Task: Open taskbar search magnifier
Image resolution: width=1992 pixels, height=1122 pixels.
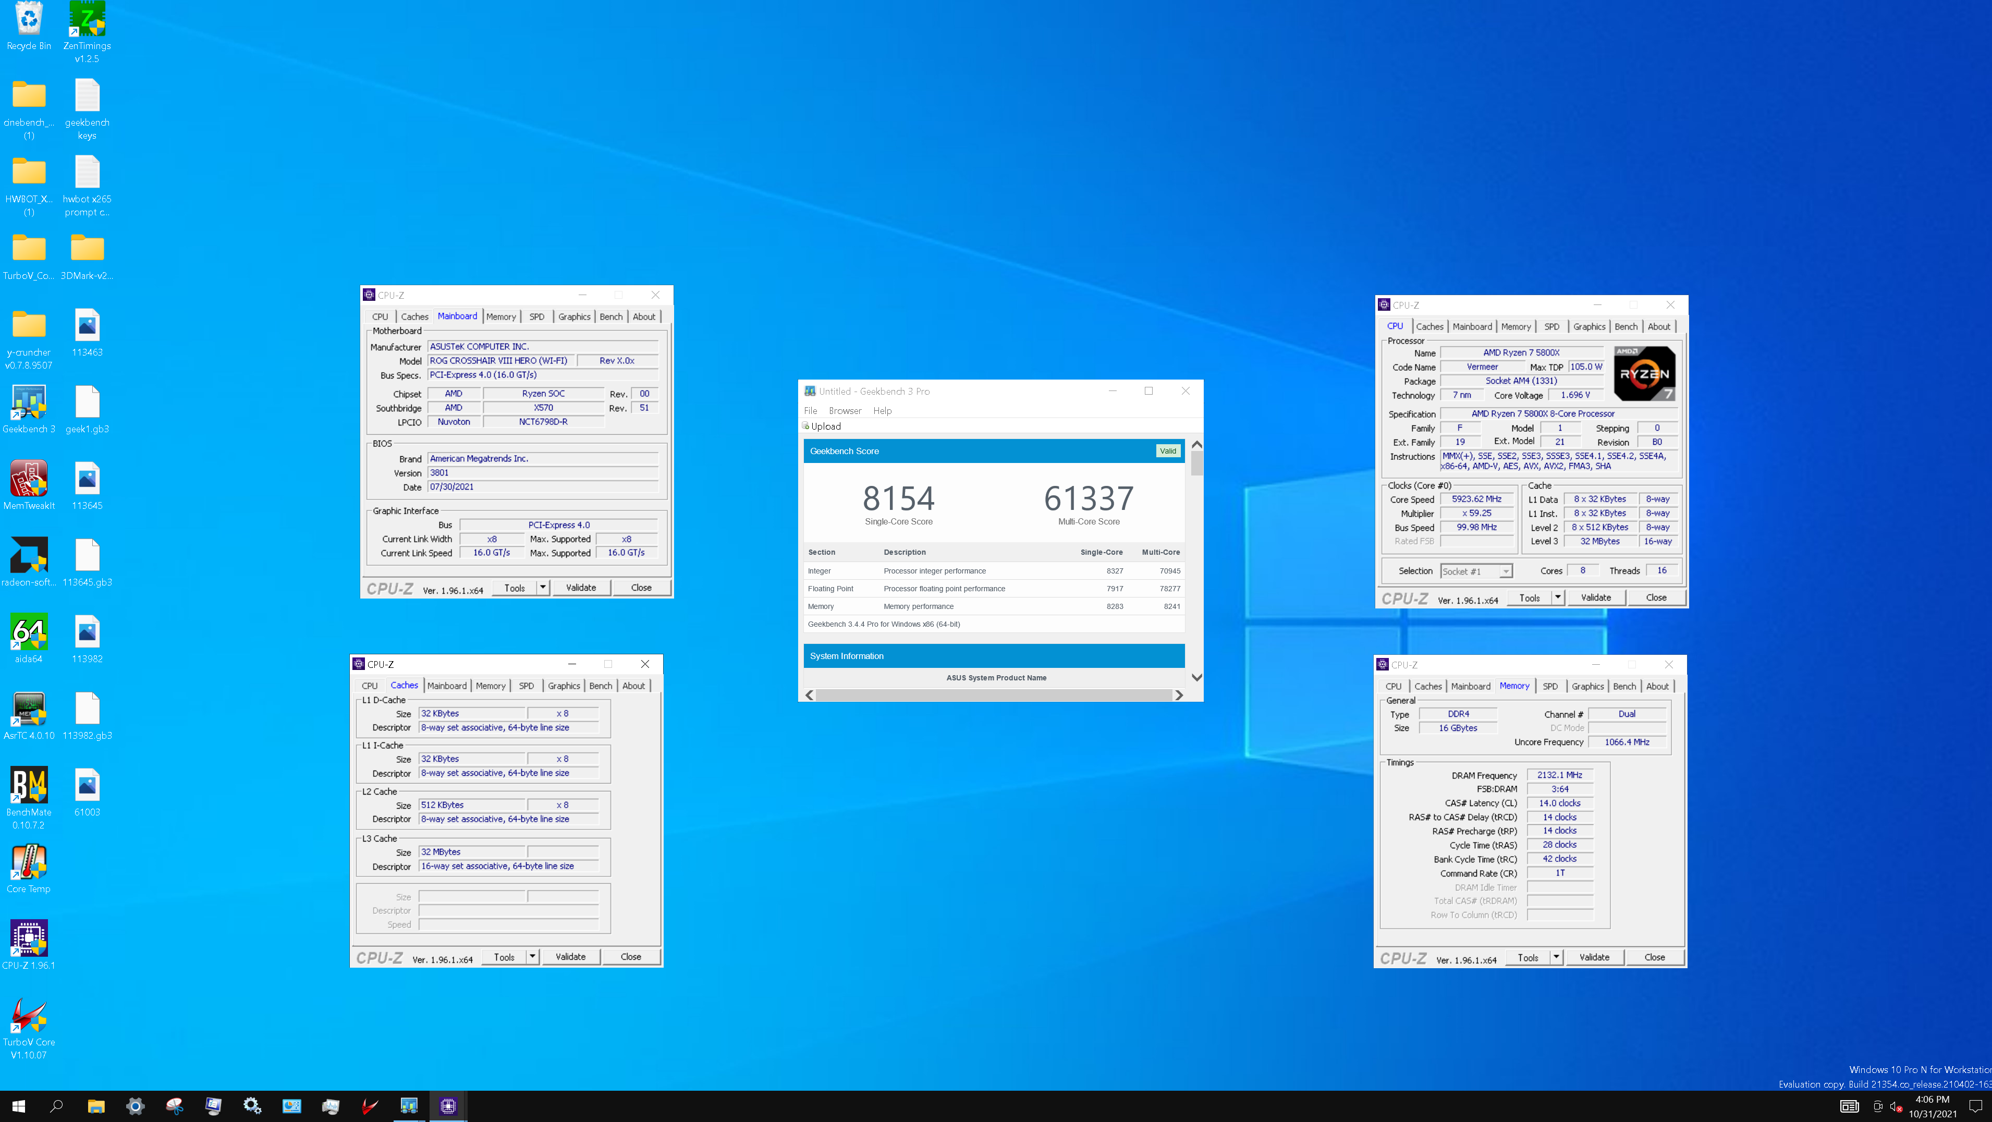Action: pos(56,1106)
